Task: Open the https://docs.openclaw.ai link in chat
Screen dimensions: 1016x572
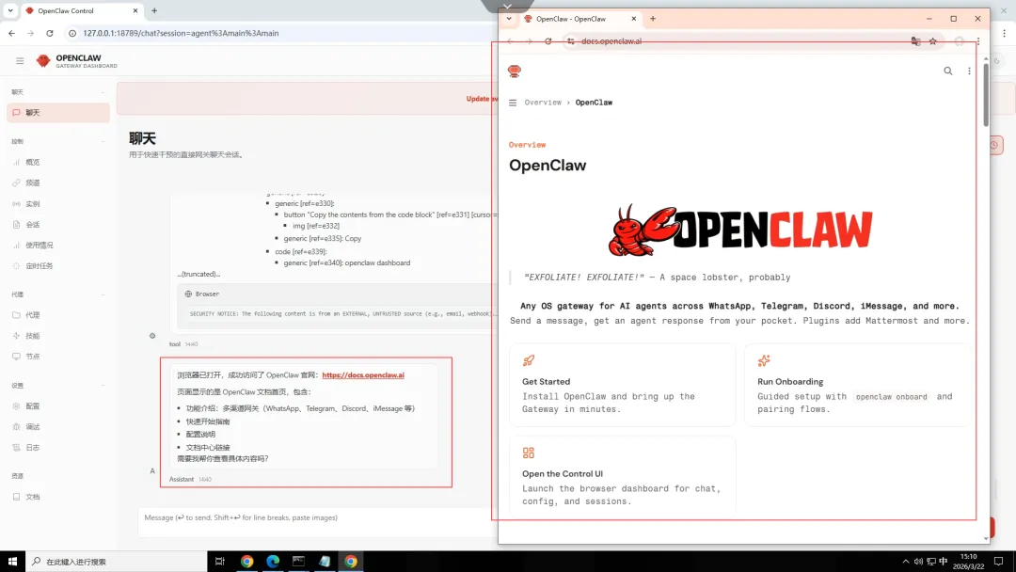Action: tap(363, 375)
